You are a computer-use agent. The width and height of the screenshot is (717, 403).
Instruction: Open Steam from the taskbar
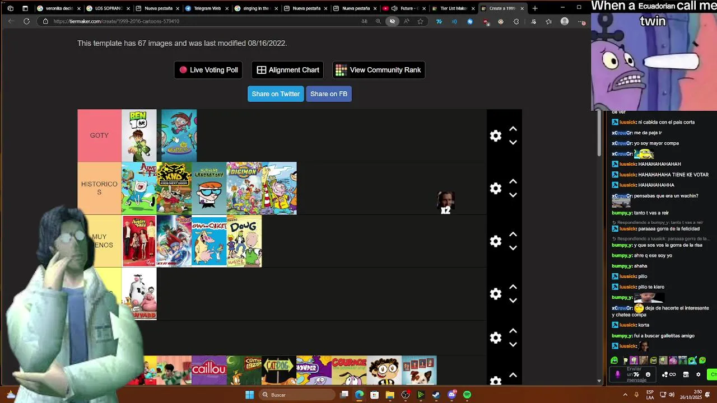click(x=436, y=395)
